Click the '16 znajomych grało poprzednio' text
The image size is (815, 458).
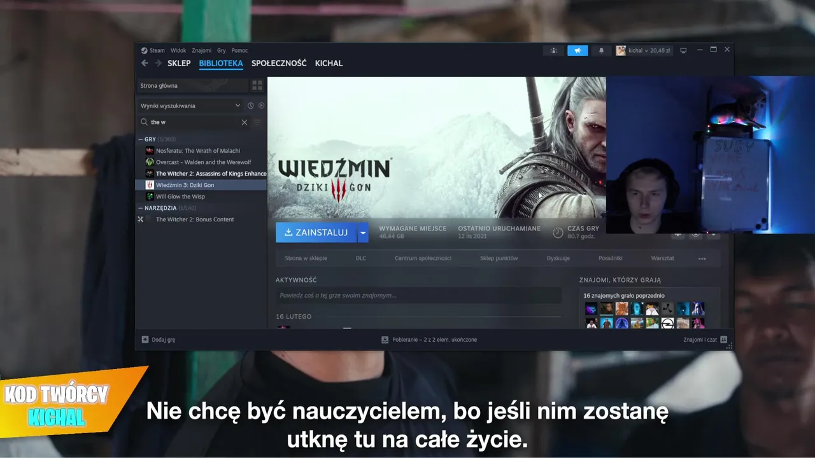coord(624,296)
